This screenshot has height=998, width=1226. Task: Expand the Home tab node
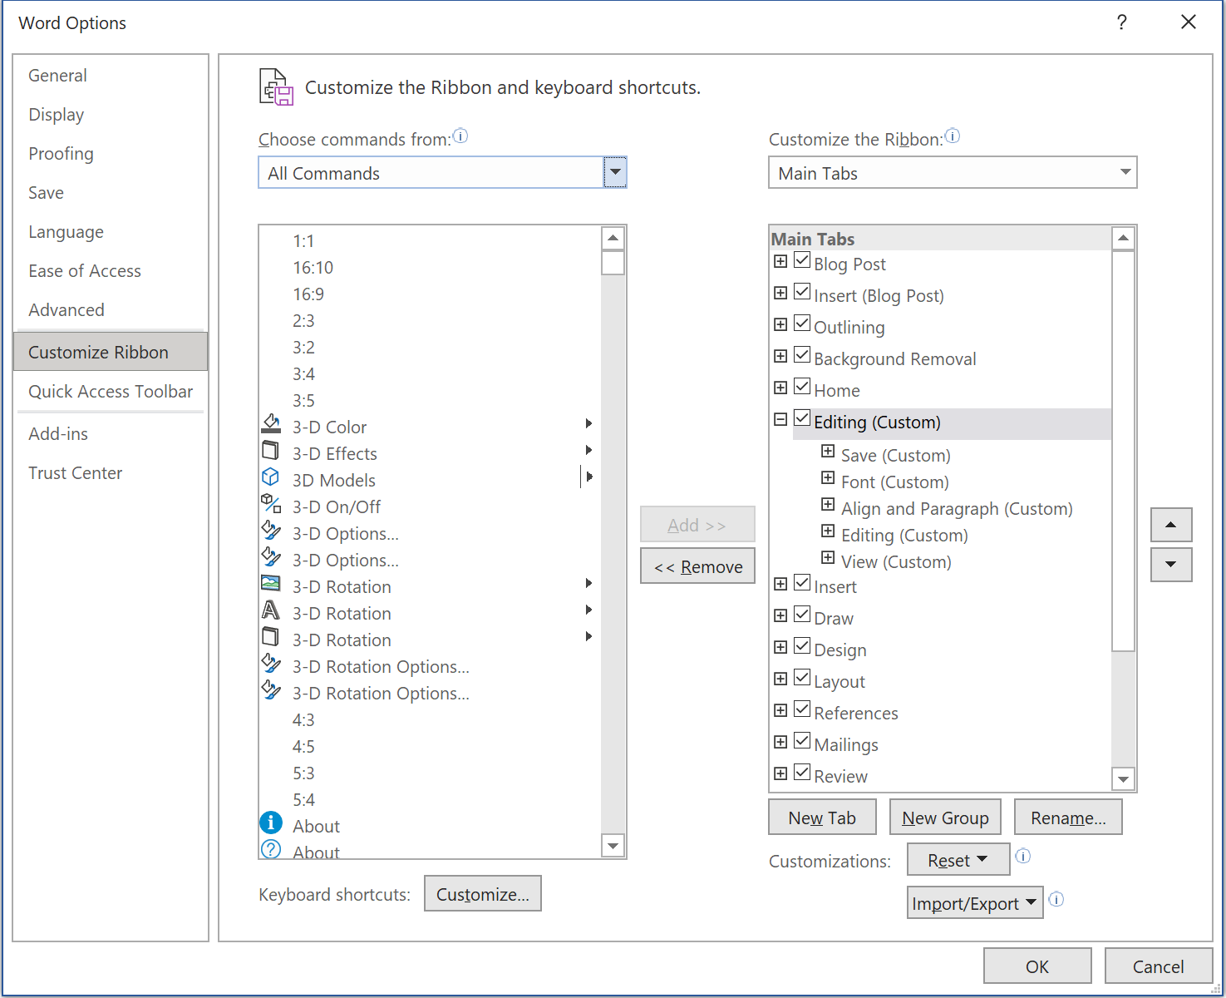pos(780,388)
